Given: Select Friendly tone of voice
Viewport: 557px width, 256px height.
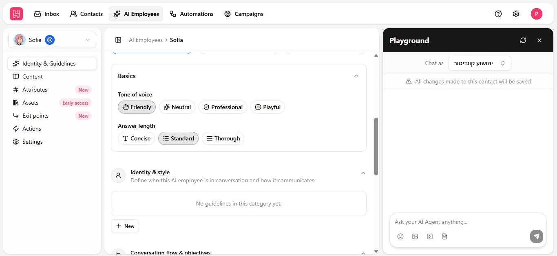Looking at the screenshot, I should click(x=137, y=107).
